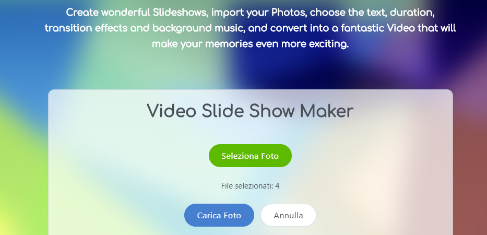Click the word 'Carica' on the blue button
The height and width of the screenshot is (235, 487).
point(208,215)
